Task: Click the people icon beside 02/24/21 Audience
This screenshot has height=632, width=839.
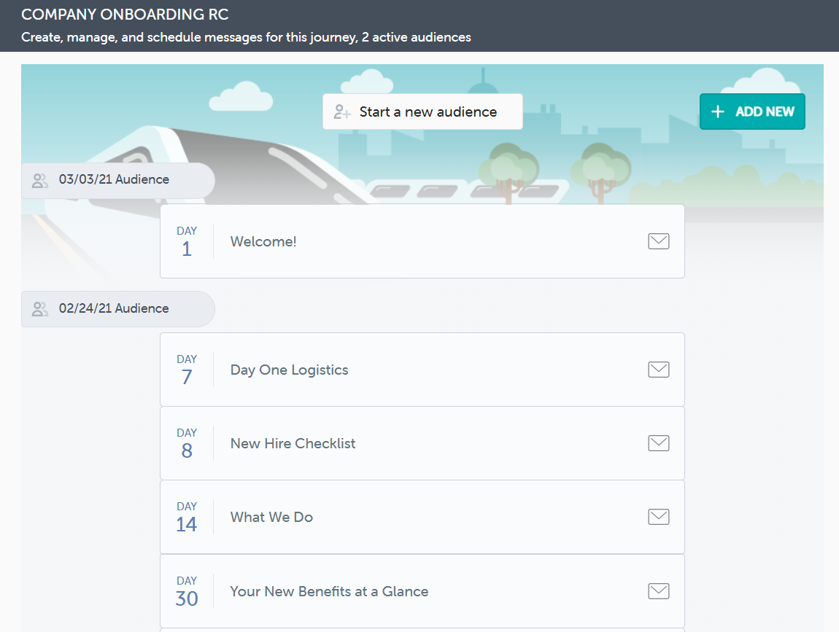Action: click(40, 309)
